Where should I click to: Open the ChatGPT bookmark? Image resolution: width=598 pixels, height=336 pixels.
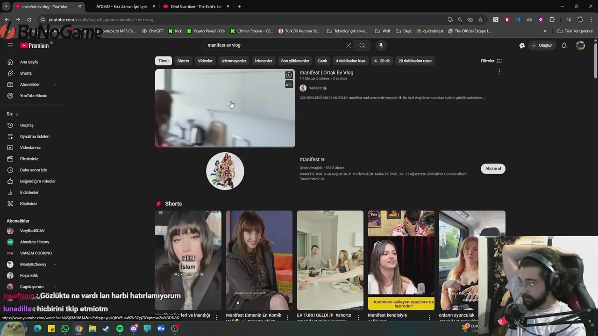point(152,31)
